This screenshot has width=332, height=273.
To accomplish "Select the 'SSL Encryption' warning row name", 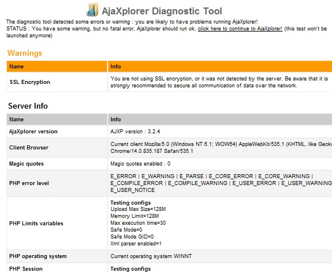I will tap(30, 82).
